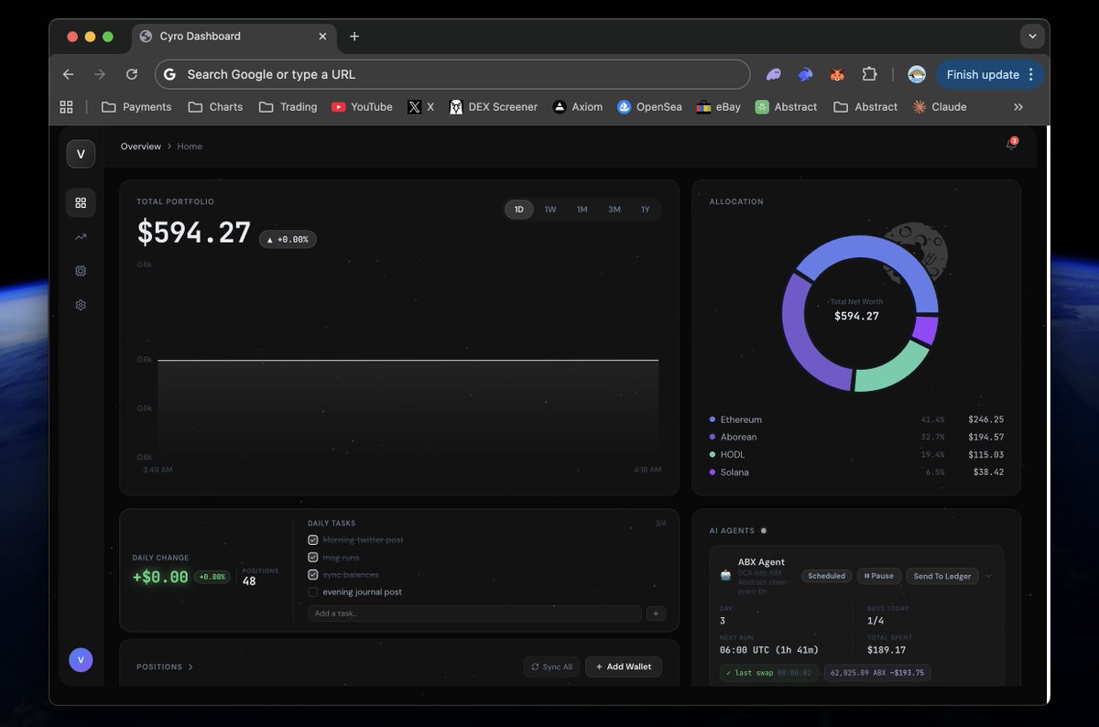This screenshot has width=1099, height=727.
Task: Open the settings gear in sidebar
Action: coord(81,305)
